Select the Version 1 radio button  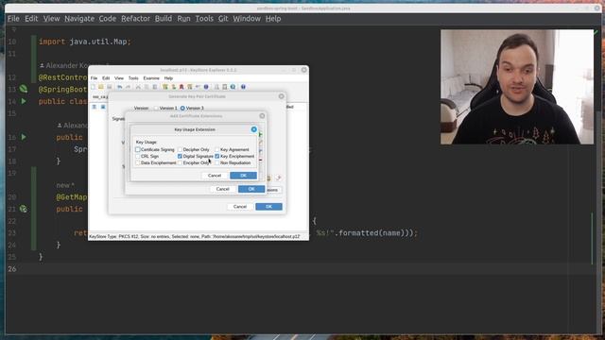coord(156,108)
